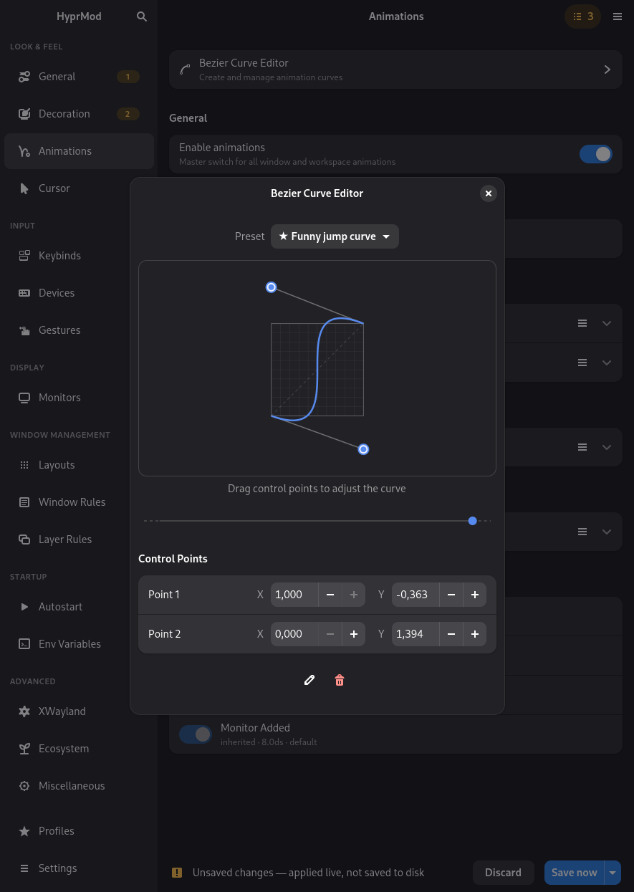
Task: Click the animation preview slider handle
Action: [x=472, y=521]
